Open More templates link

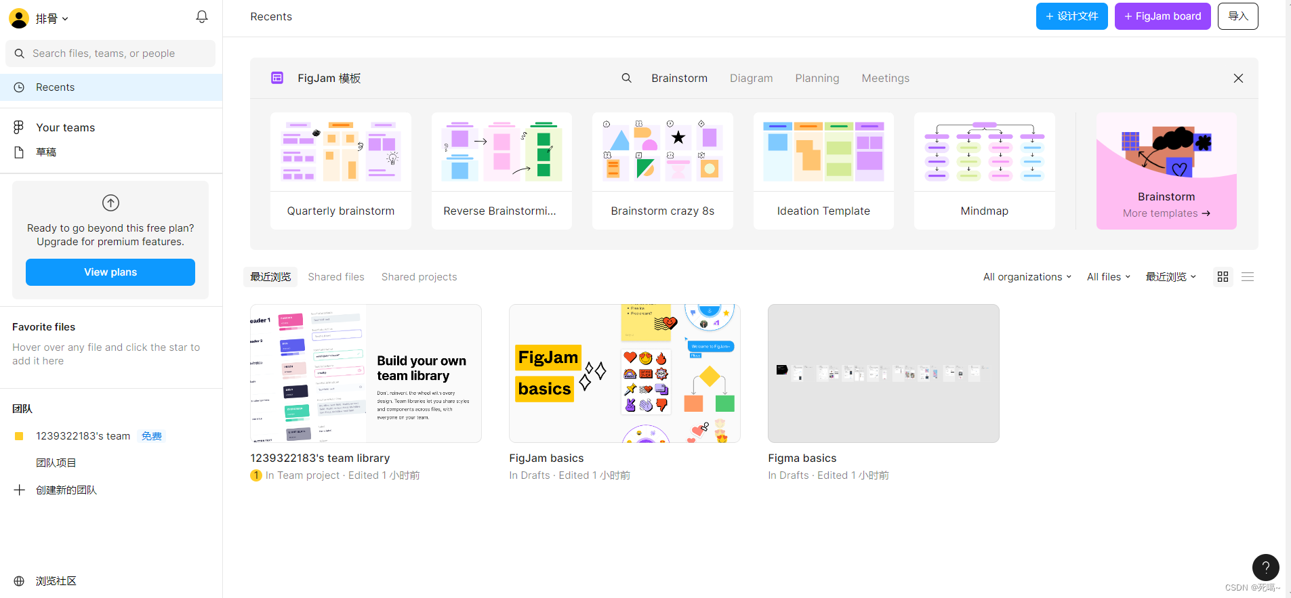(x=1166, y=213)
